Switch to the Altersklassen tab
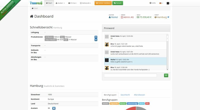Screen dimensions: 200x110 (139, 95)
